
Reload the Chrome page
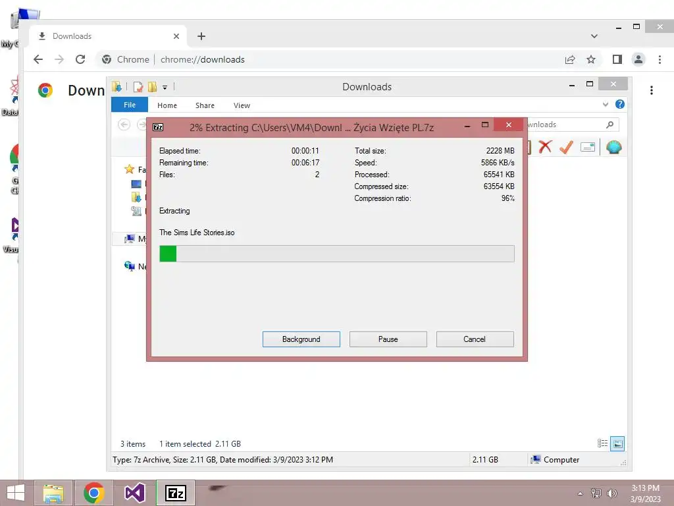pyautogui.click(x=80, y=59)
